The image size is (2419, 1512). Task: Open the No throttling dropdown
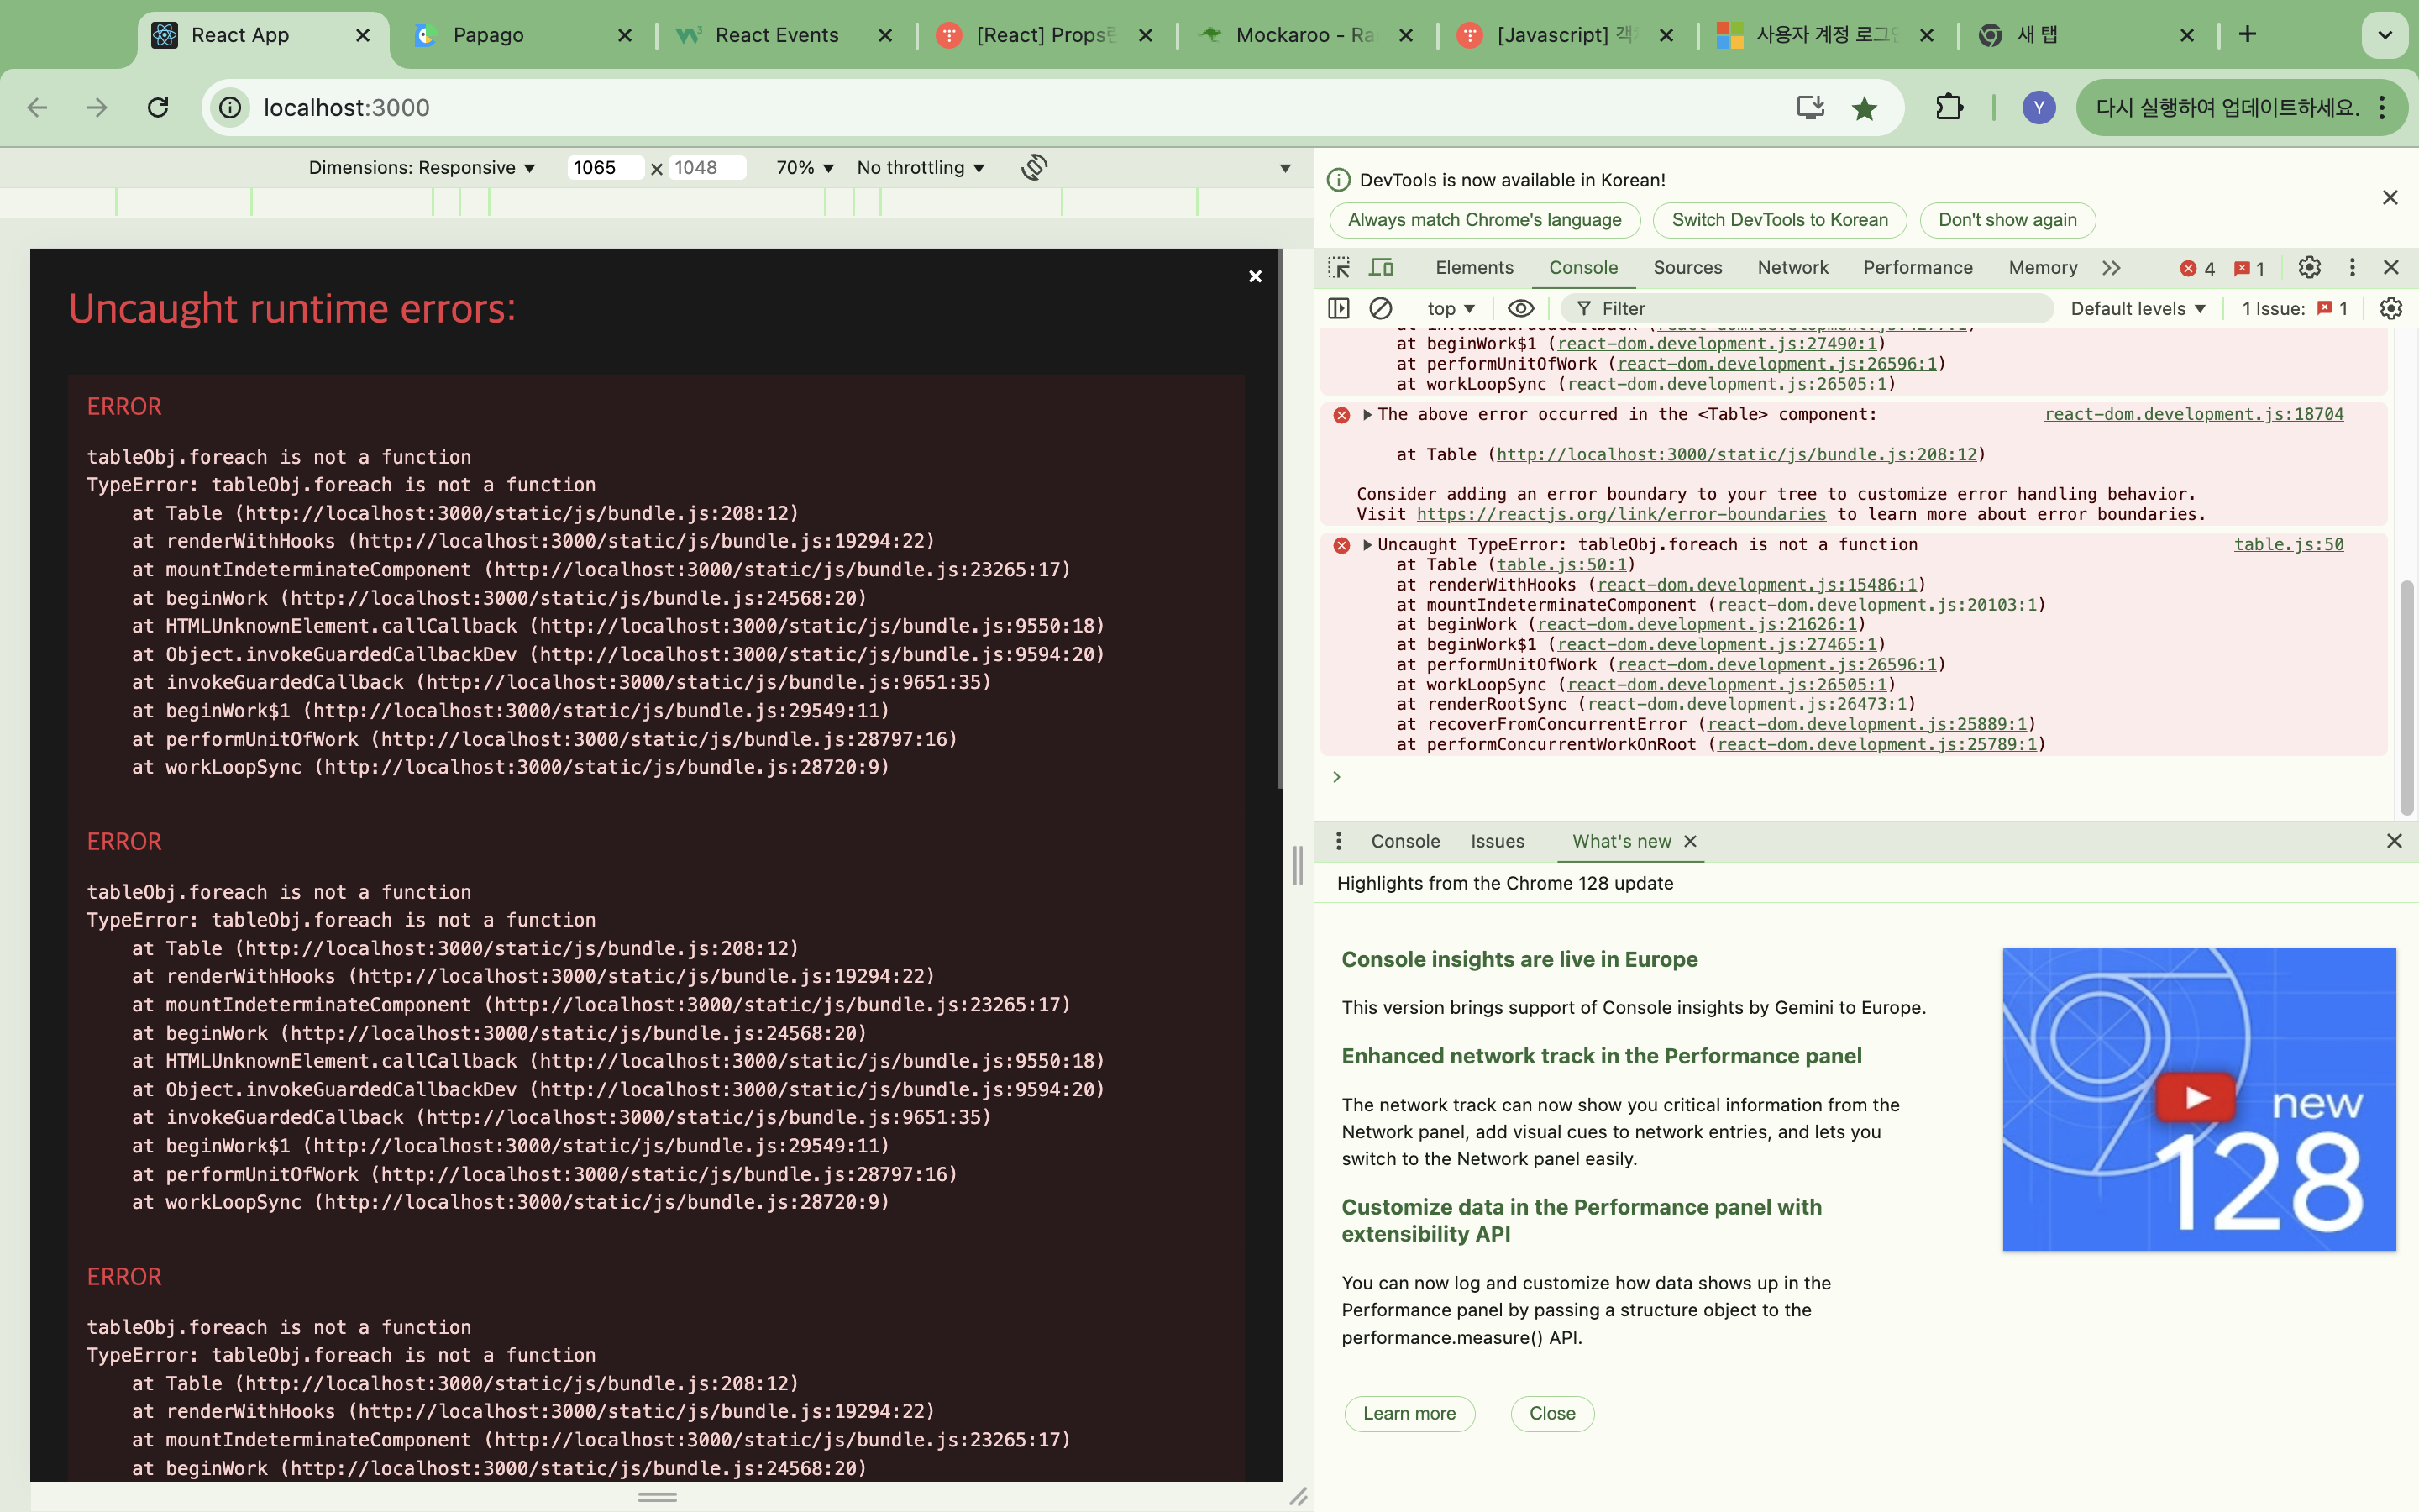[x=920, y=167]
